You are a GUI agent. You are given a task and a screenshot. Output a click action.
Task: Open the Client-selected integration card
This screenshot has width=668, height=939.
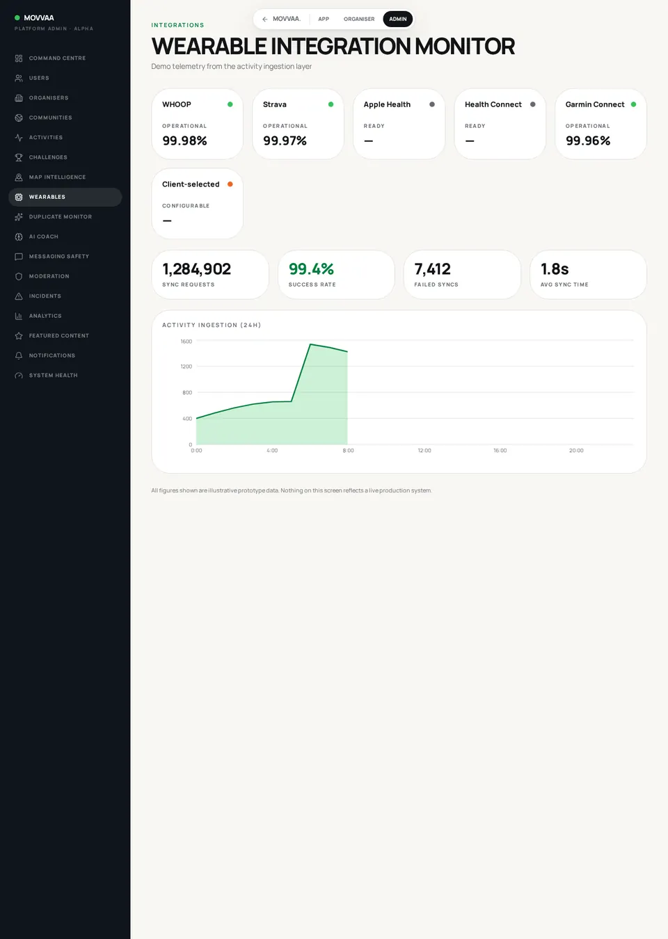[x=198, y=204]
